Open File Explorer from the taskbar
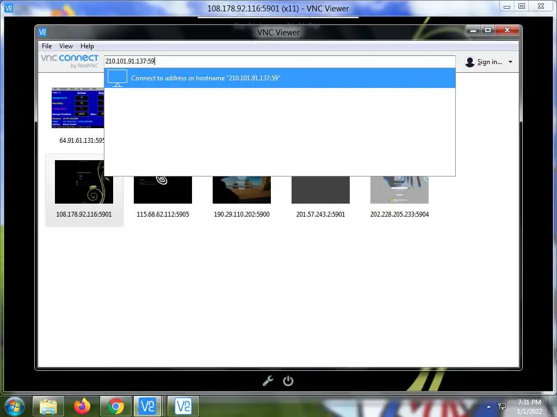 [48, 406]
